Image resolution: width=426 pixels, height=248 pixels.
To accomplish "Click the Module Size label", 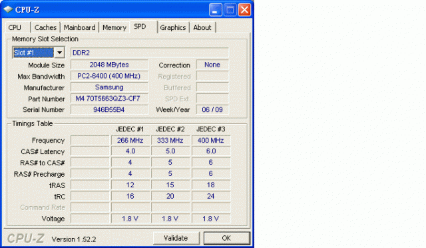I will pyautogui.click(x=47, y=65).
